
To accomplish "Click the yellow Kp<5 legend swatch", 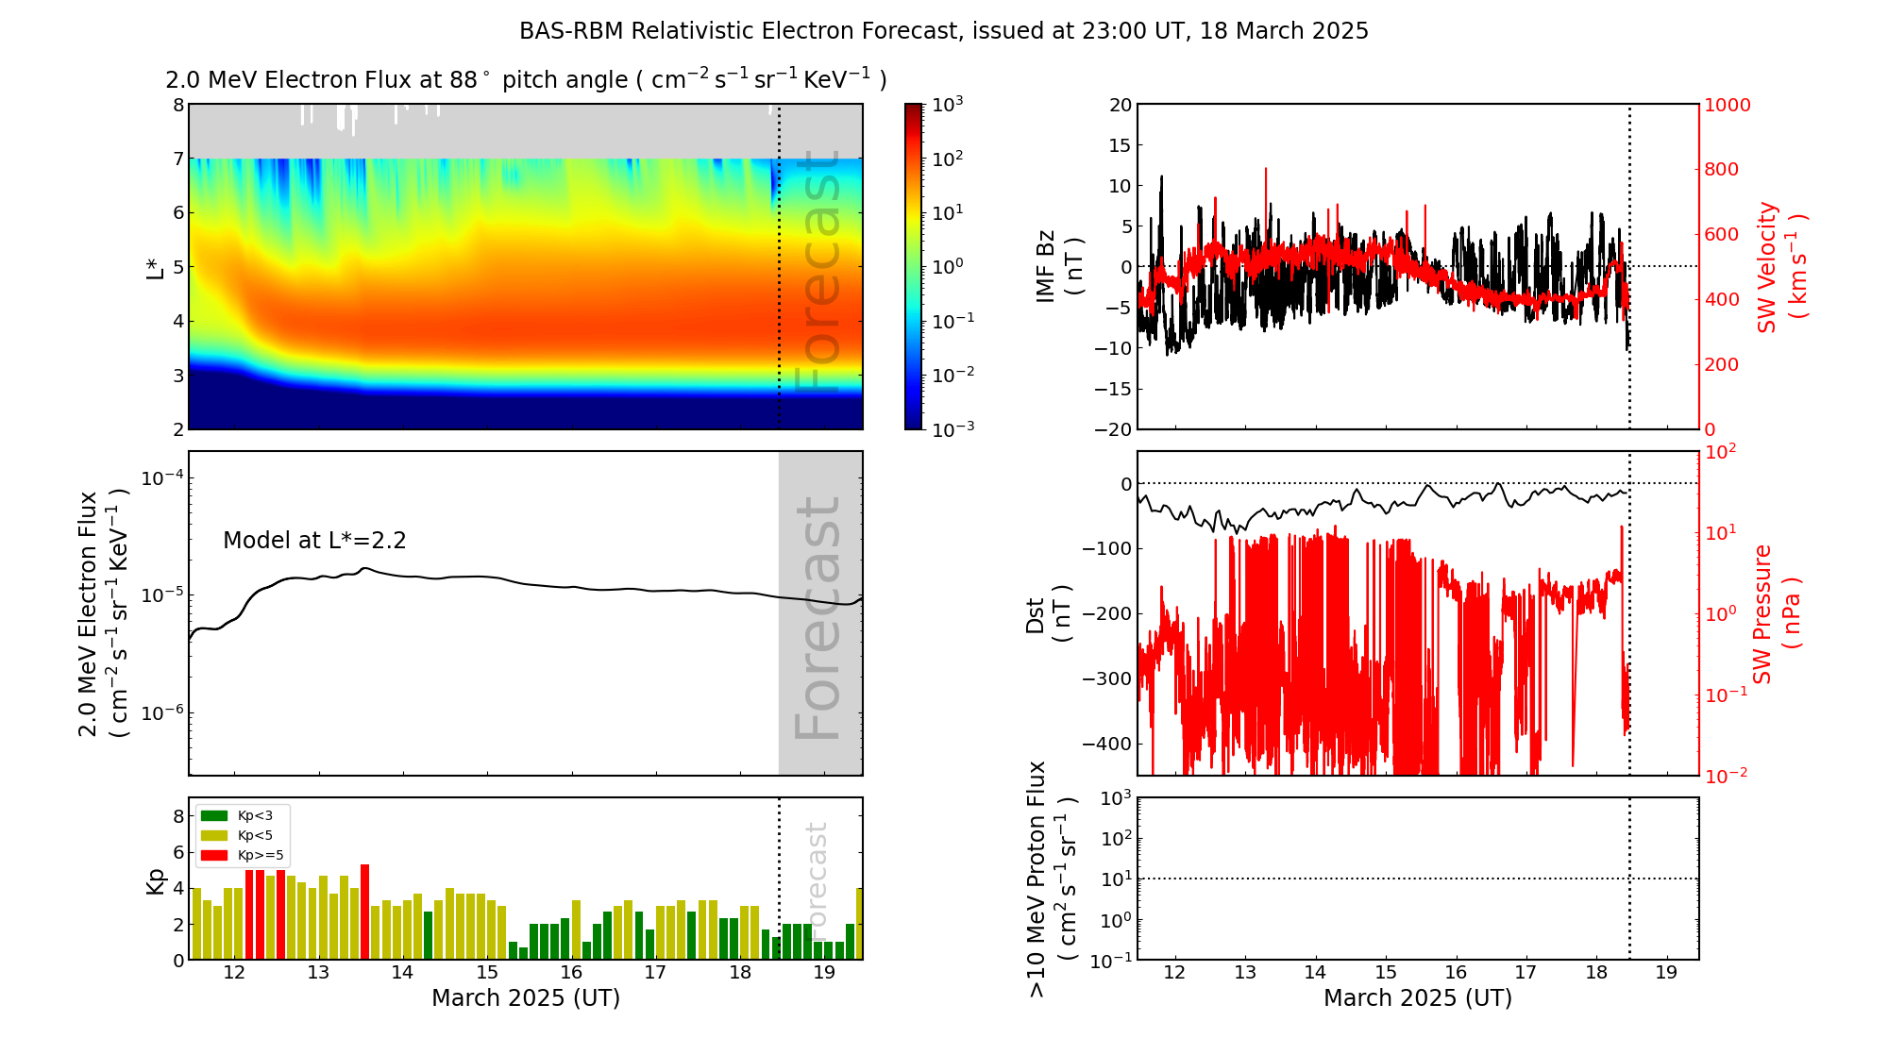I will coord(214,835).
